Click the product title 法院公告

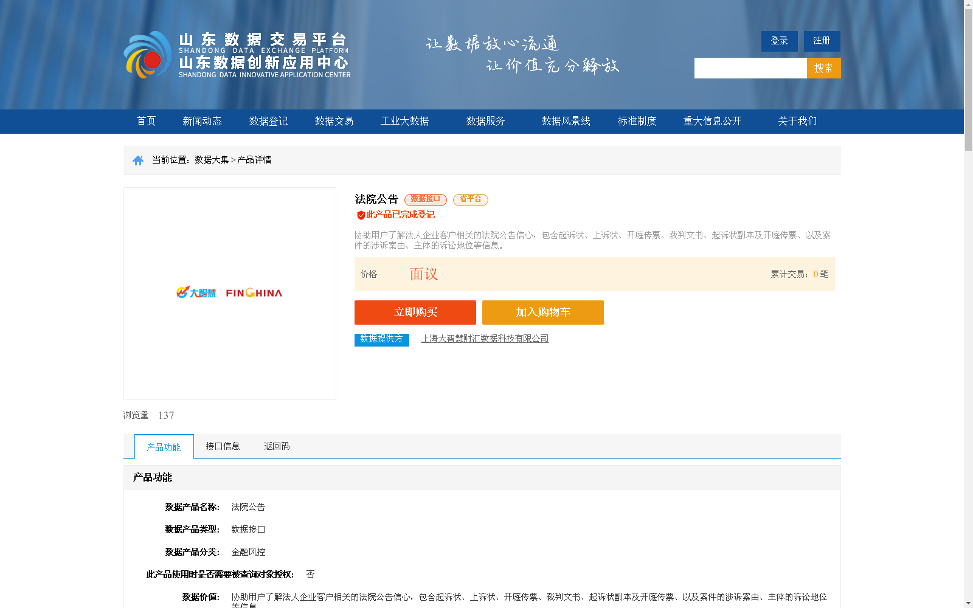click(x=376, y=199)
